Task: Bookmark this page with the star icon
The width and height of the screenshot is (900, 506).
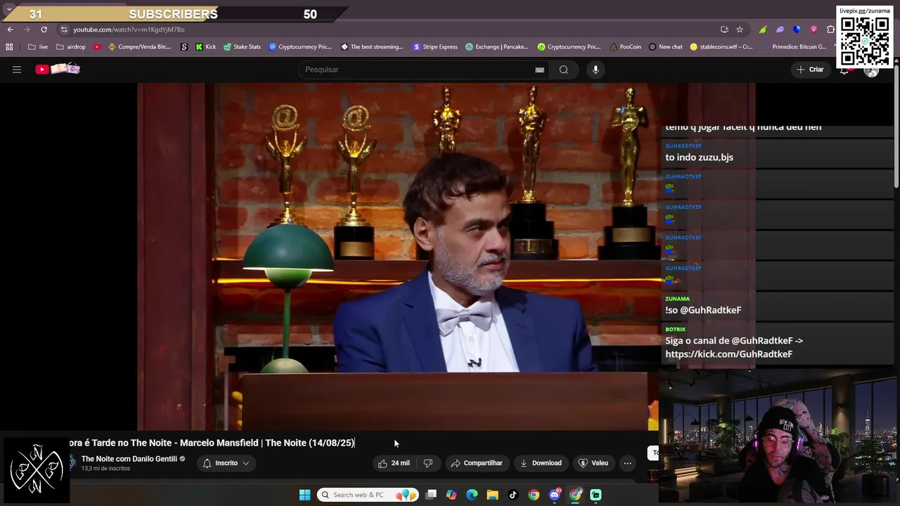Action: (x=740, y=30)
